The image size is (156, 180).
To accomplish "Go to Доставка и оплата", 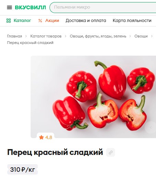I will pyautogui.click(x=86, y=21).
